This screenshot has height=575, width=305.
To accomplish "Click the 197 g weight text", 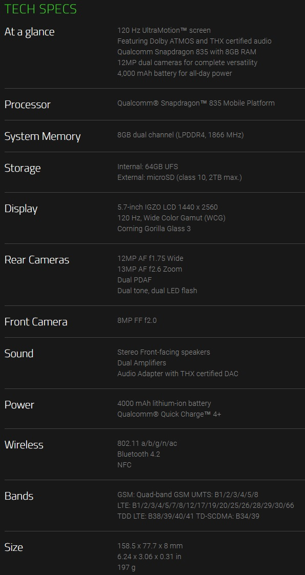I will click(x=126, y=567).
